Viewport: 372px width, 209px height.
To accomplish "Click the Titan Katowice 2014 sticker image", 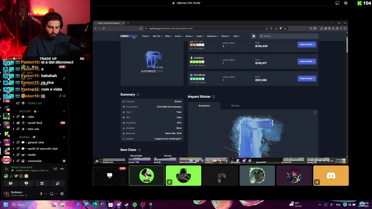I will click(x=152, y=62).
